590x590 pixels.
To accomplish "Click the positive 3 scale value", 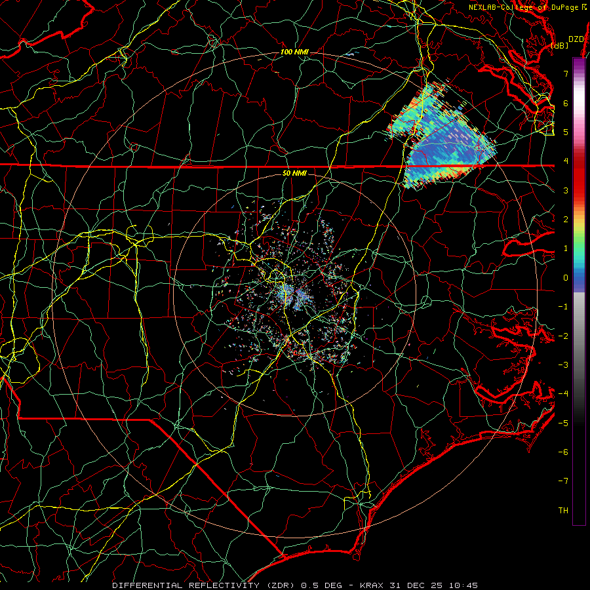I will 566,190.
